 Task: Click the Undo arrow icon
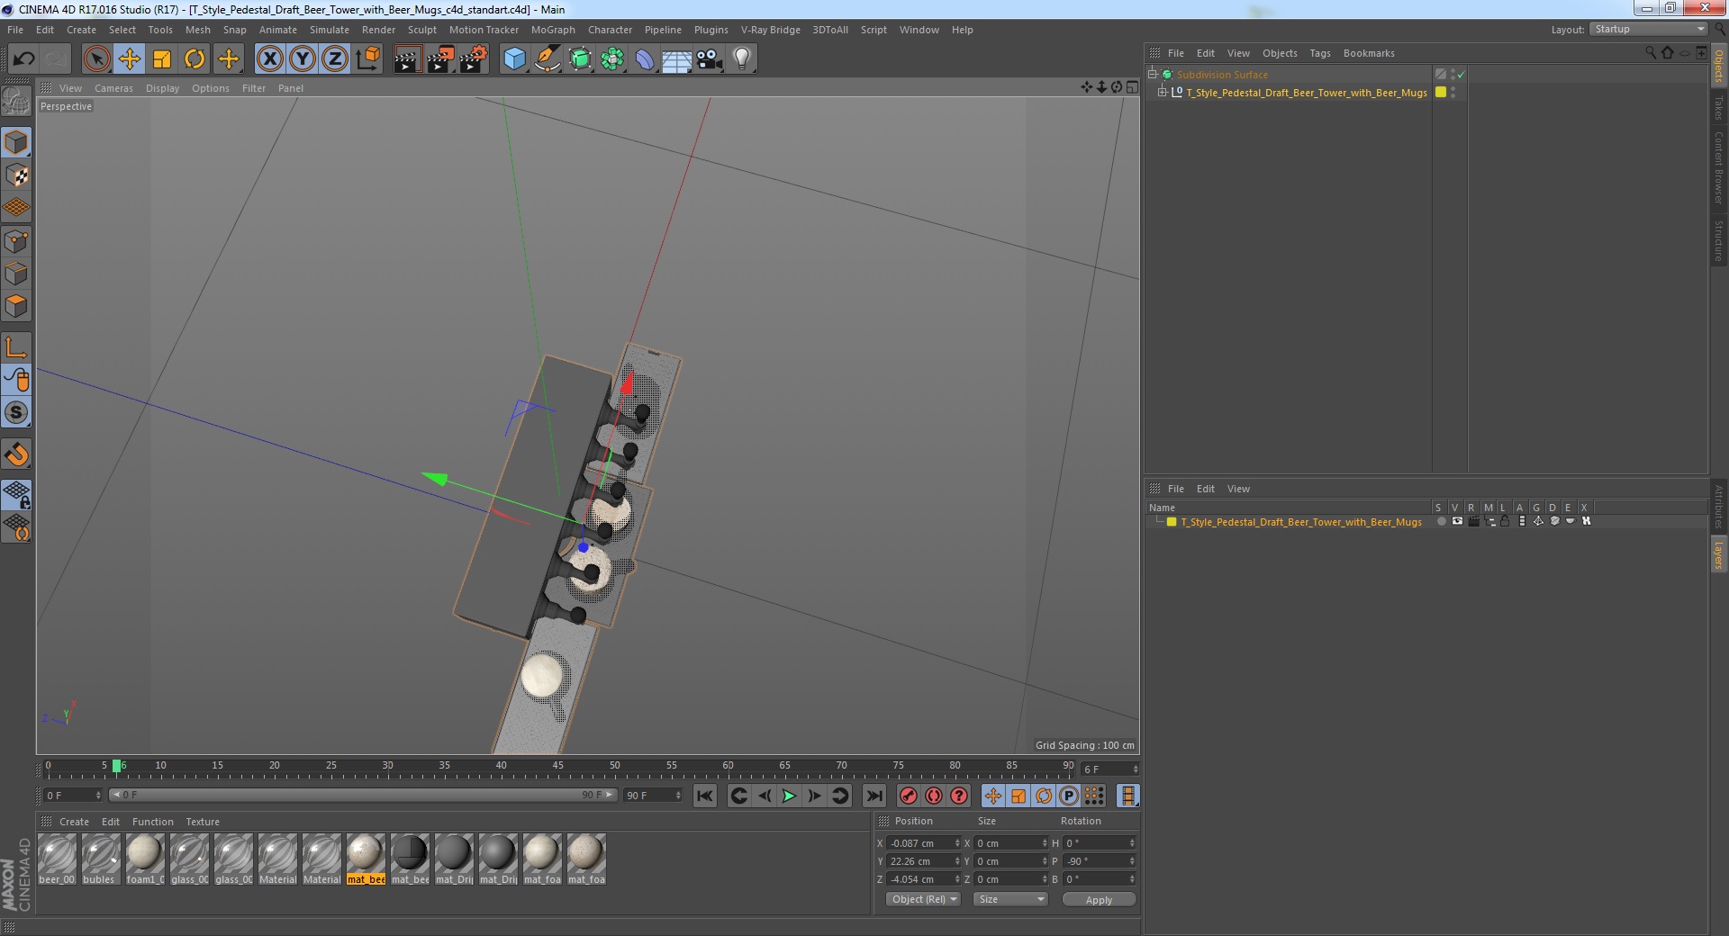[23, 59]
